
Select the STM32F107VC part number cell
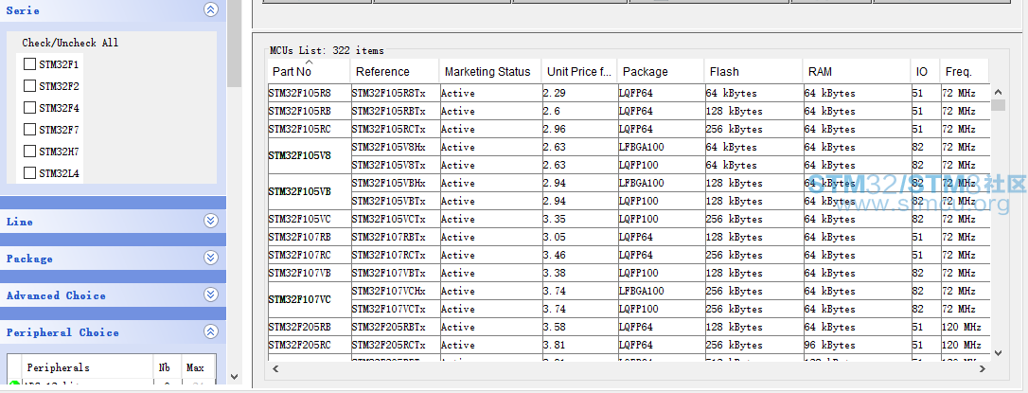[309, 299]
